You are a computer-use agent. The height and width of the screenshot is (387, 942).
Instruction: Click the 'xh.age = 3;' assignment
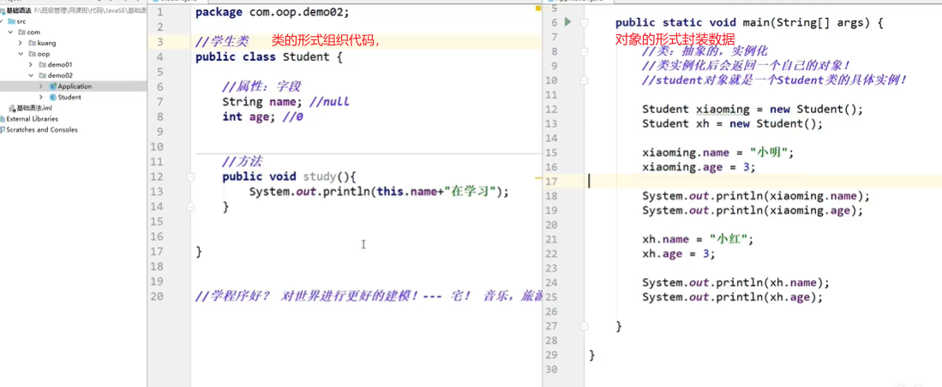point(679,253)
